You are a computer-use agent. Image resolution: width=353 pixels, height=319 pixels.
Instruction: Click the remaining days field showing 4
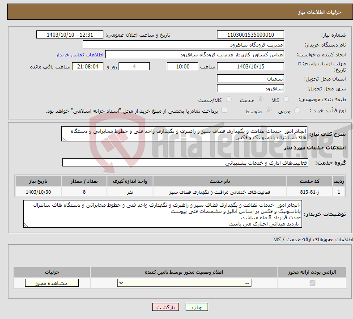pyautogui.click(x=134, y=66)
